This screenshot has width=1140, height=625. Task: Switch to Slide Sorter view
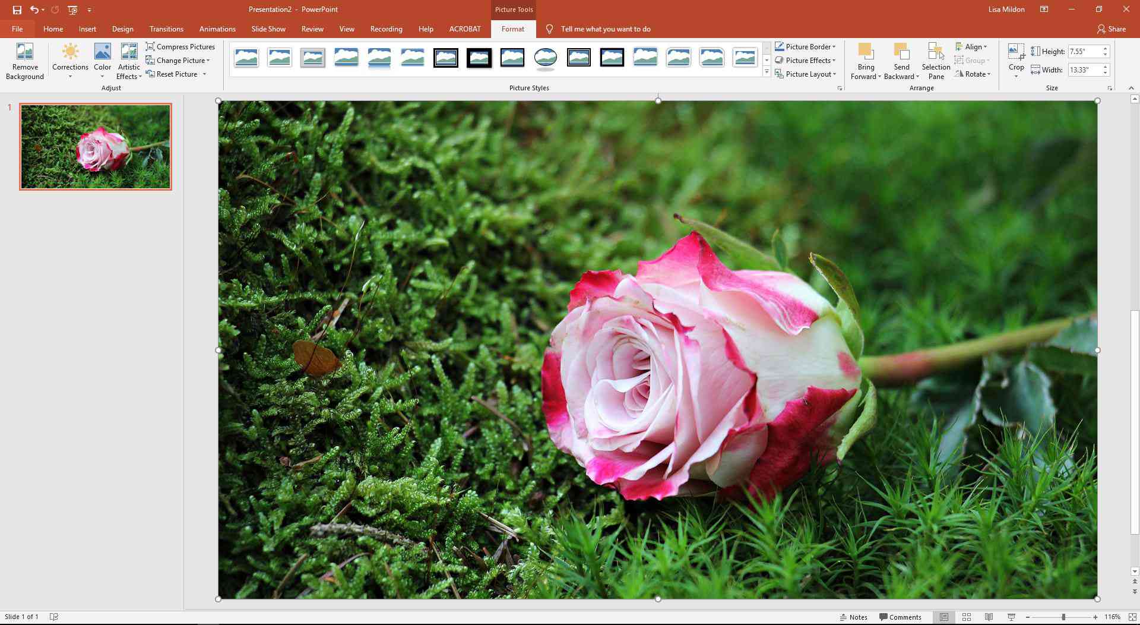coord(966,617)
